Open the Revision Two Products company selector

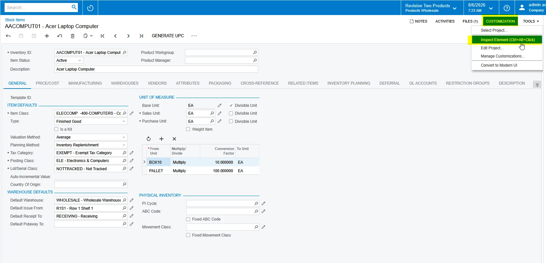click(432, 8)
